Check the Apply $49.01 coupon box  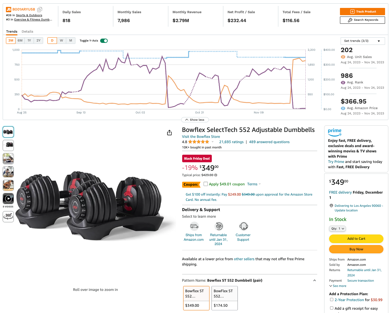point(206,184)
